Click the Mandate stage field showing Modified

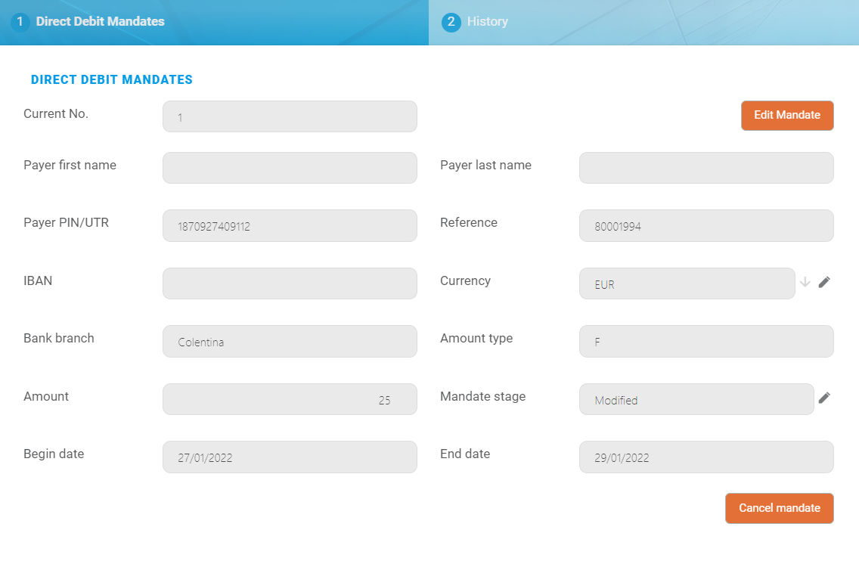pyautogui.click(x=696, y=399)
